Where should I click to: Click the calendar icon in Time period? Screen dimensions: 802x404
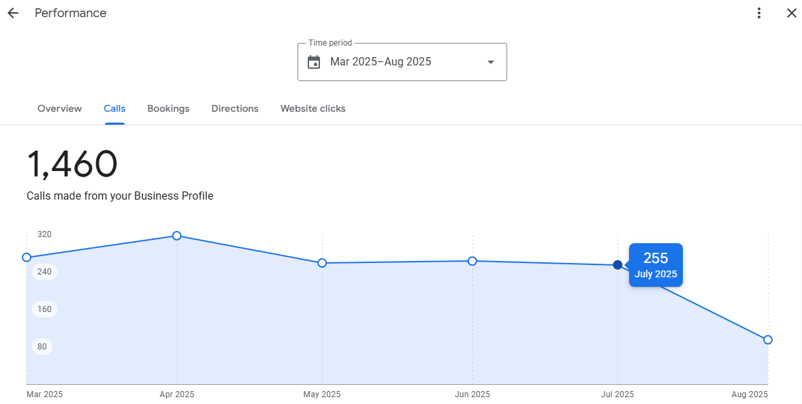pos(314,62)
